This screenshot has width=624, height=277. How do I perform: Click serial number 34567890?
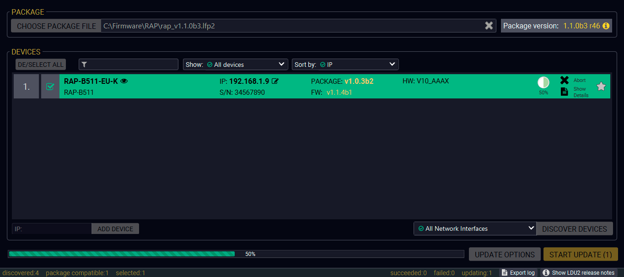249,92
